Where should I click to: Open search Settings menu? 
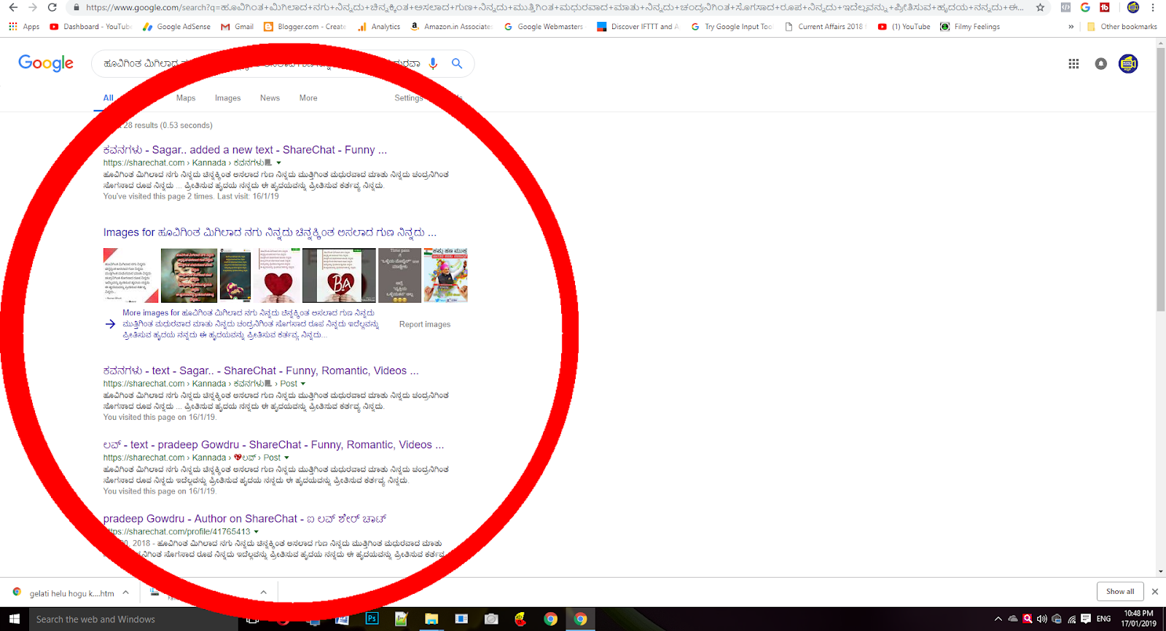(409, 98)
